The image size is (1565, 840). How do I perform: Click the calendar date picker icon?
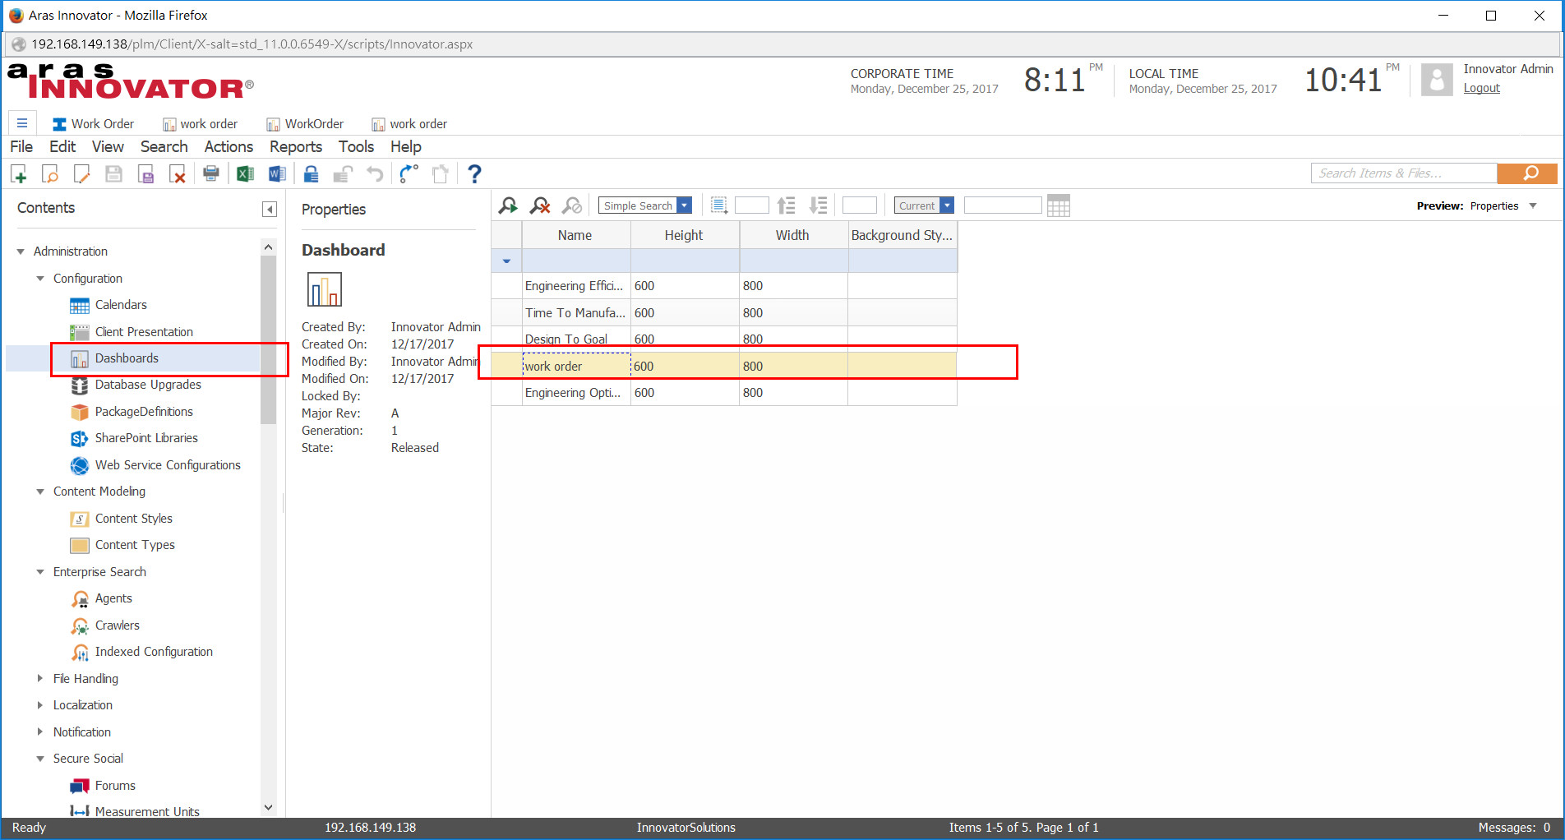[x=1059, y=205]
